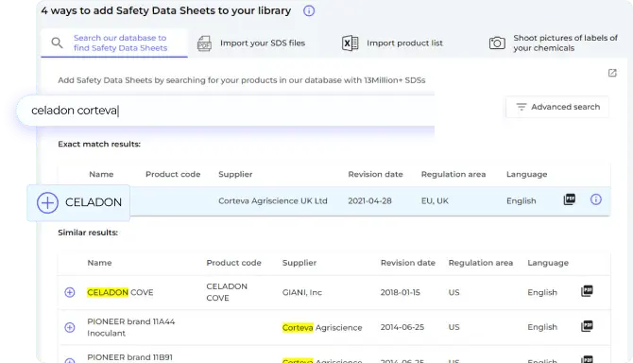Click the Language header in similar results table
This screenshot has width=633, height=363.
point(548,263)
